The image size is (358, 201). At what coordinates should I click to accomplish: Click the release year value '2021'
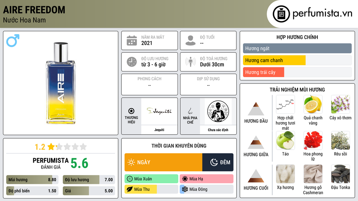[x=146, y=43]
